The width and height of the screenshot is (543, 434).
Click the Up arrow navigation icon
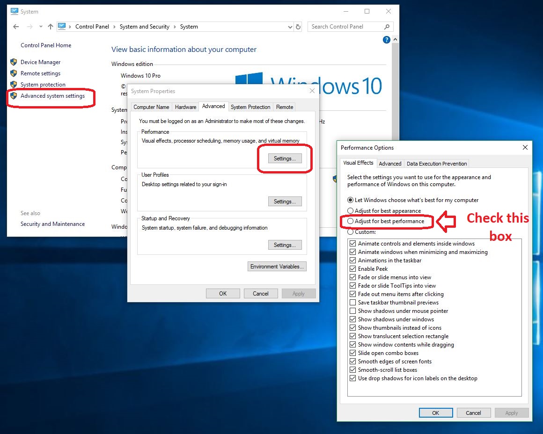click(51, 27)
